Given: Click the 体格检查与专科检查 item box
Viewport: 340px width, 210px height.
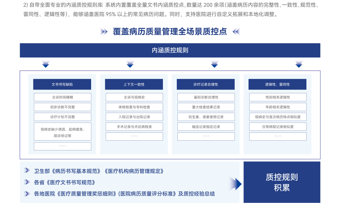Looking at the screenshot, I should [x=134, y=107].
